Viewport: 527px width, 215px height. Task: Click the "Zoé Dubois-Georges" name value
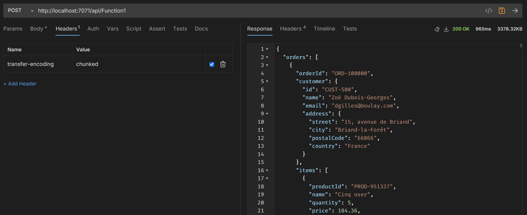click(x=360, y=97)
